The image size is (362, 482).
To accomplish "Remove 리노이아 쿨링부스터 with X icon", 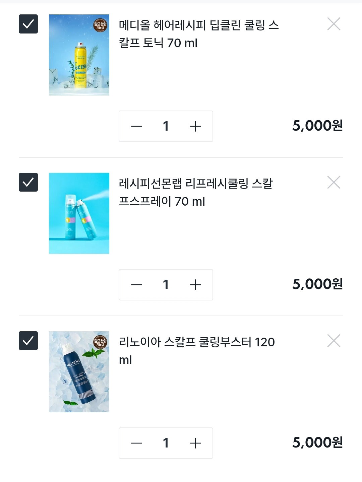I will [334, 341].
